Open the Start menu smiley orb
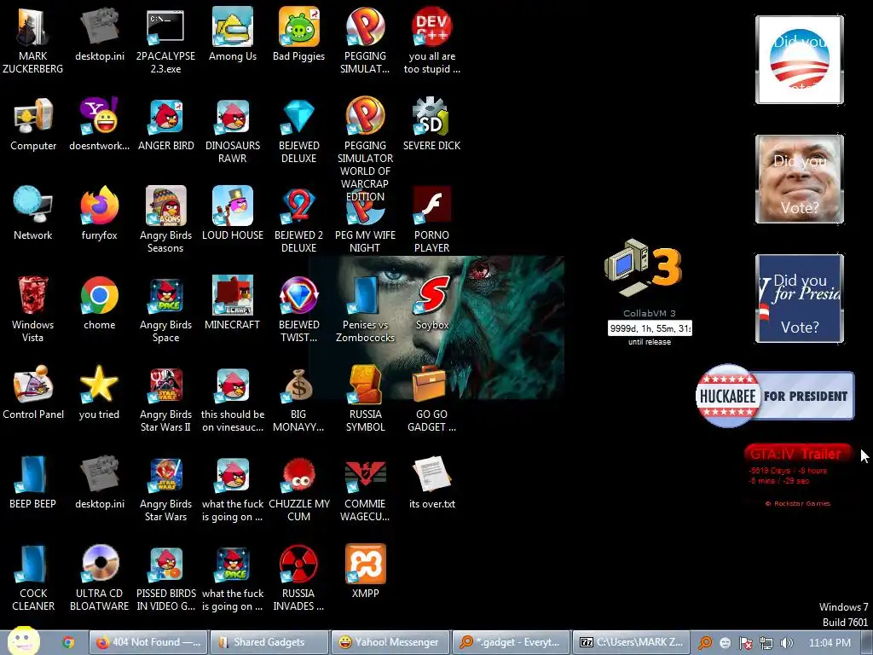Screen dimensions: 873x655 [23, 641]
